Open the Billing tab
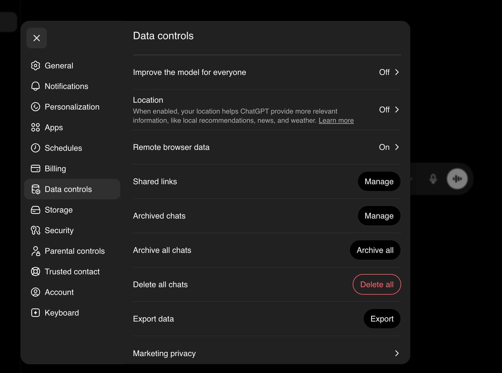The height and width of the screenshot is (373, 502). tap(72, 168)
